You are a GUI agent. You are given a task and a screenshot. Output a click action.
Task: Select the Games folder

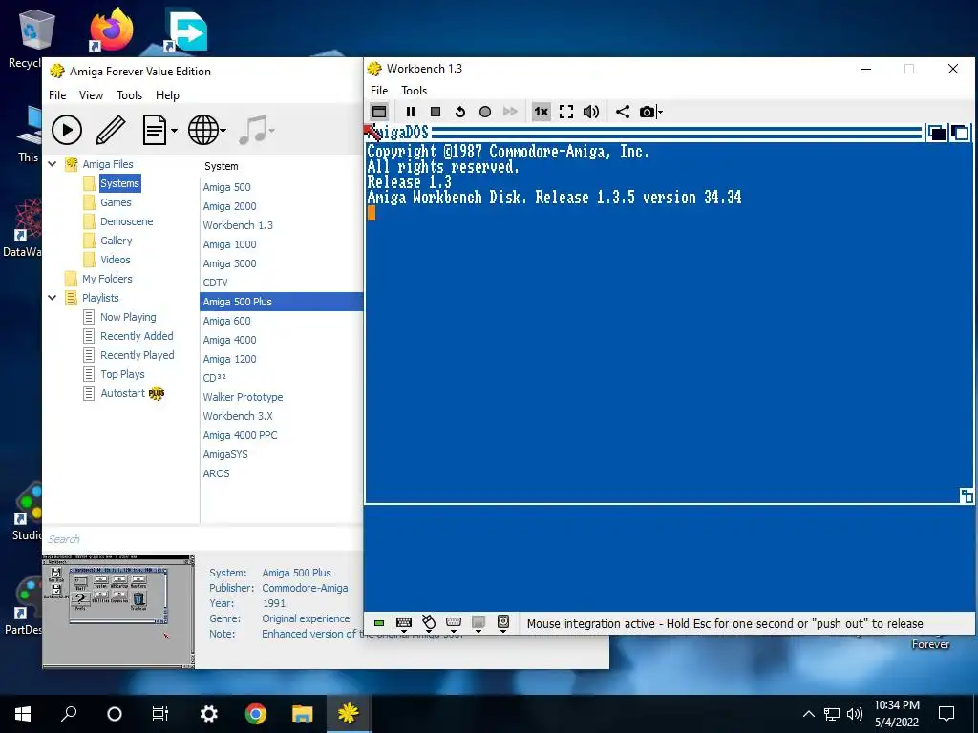(x=116, y=202)
